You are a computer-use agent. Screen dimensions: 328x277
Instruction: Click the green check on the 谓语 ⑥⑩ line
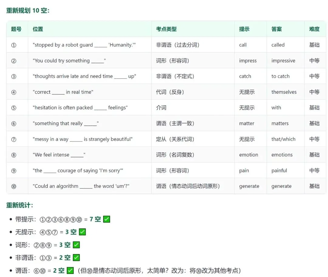tap(70, 271)
